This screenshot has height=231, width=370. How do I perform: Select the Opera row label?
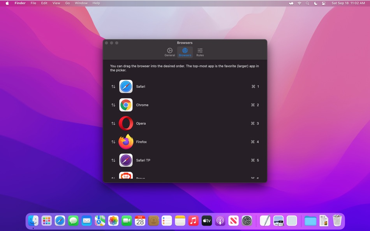click(x=141, y=123)
